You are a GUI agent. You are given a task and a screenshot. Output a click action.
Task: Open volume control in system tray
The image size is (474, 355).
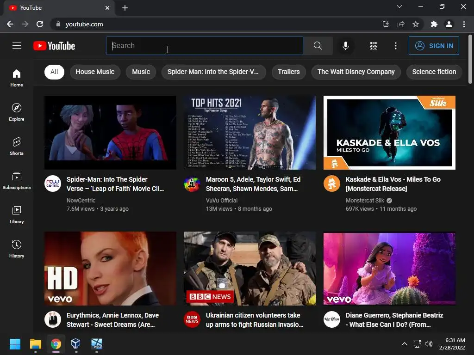point(428,344)
